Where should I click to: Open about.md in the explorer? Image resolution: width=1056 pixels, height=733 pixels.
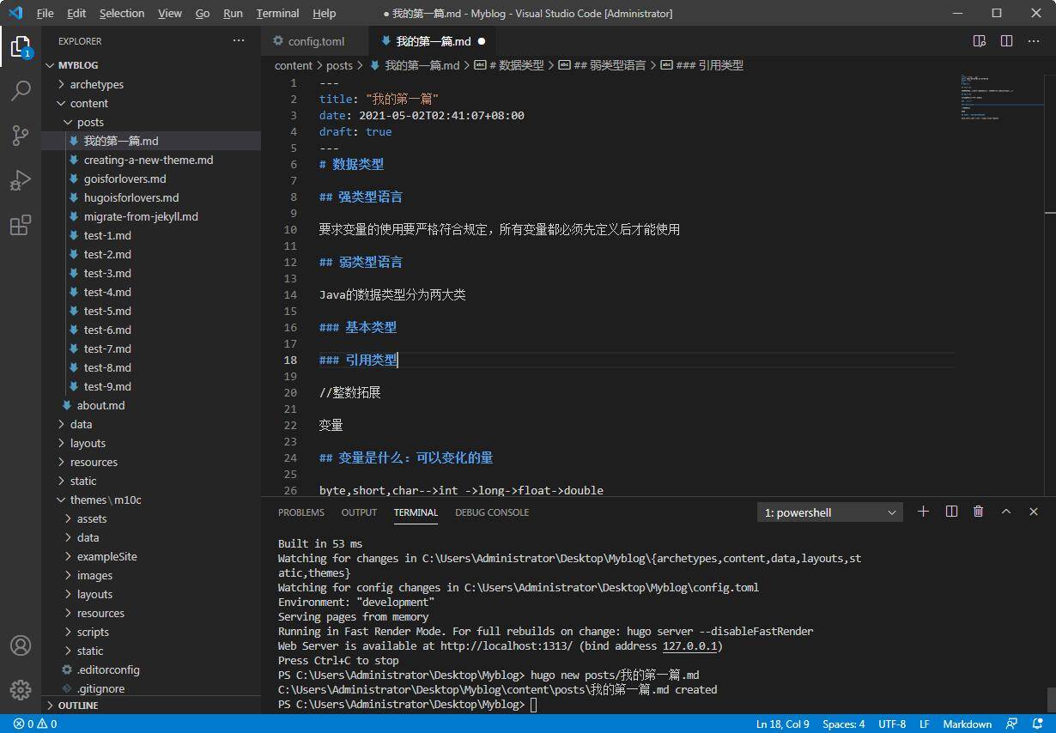click(x=100, y=405)
